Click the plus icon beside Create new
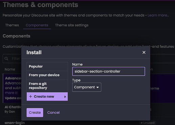The width and height of the screenshot is (175, 125). pyautogui.click(x=30, y=97)
